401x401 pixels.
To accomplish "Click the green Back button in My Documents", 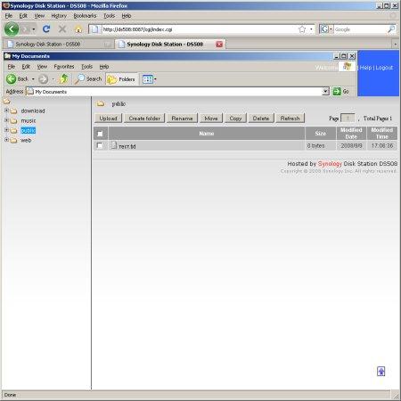I will click(x=12, y=79).
